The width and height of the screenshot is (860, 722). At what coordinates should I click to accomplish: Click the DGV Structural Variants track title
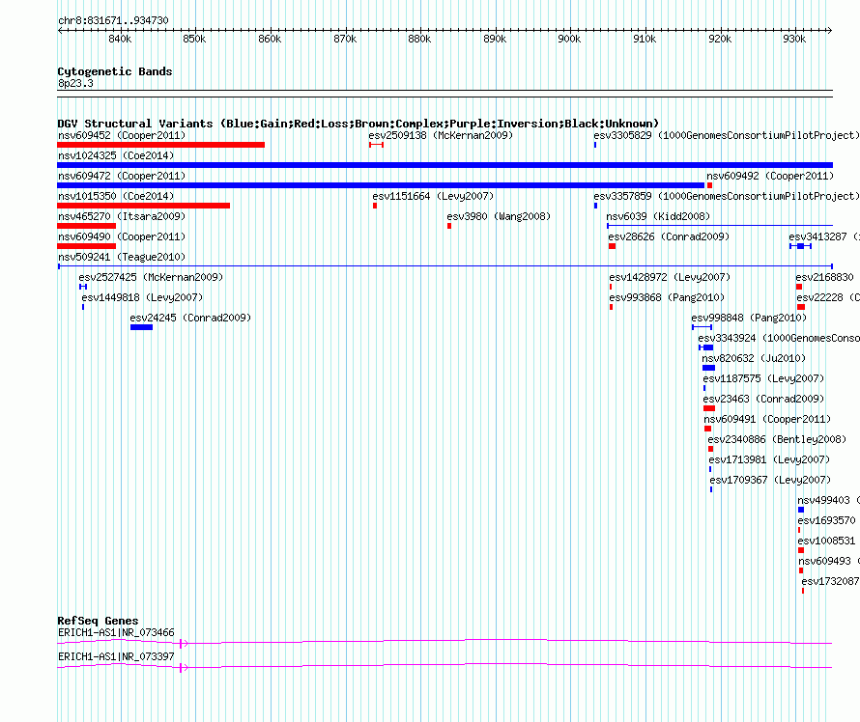tap(358, 124)
